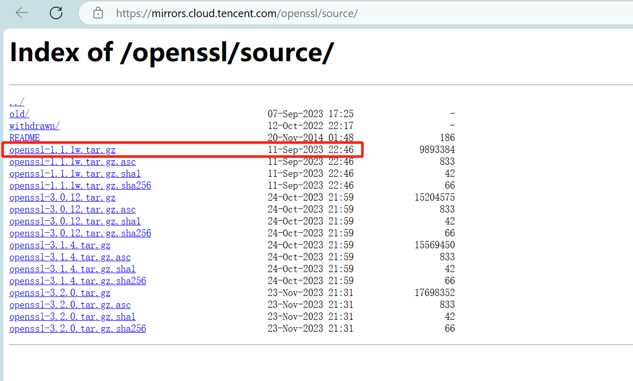Open openssl-3.2.0.tar.gz.sha1 link
The image size is (633, 381).
click(72, 317)
